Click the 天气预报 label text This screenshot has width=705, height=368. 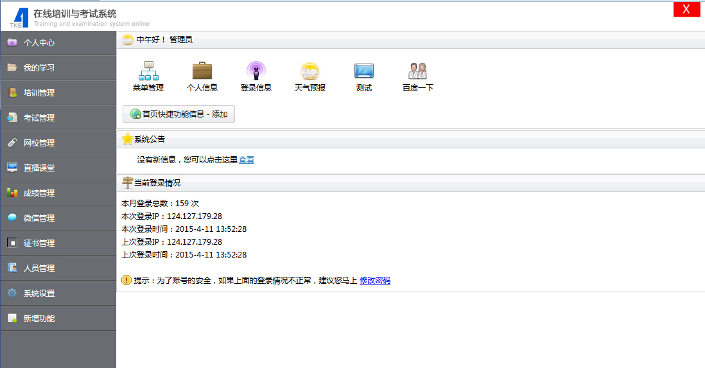(x=309, y=88)
